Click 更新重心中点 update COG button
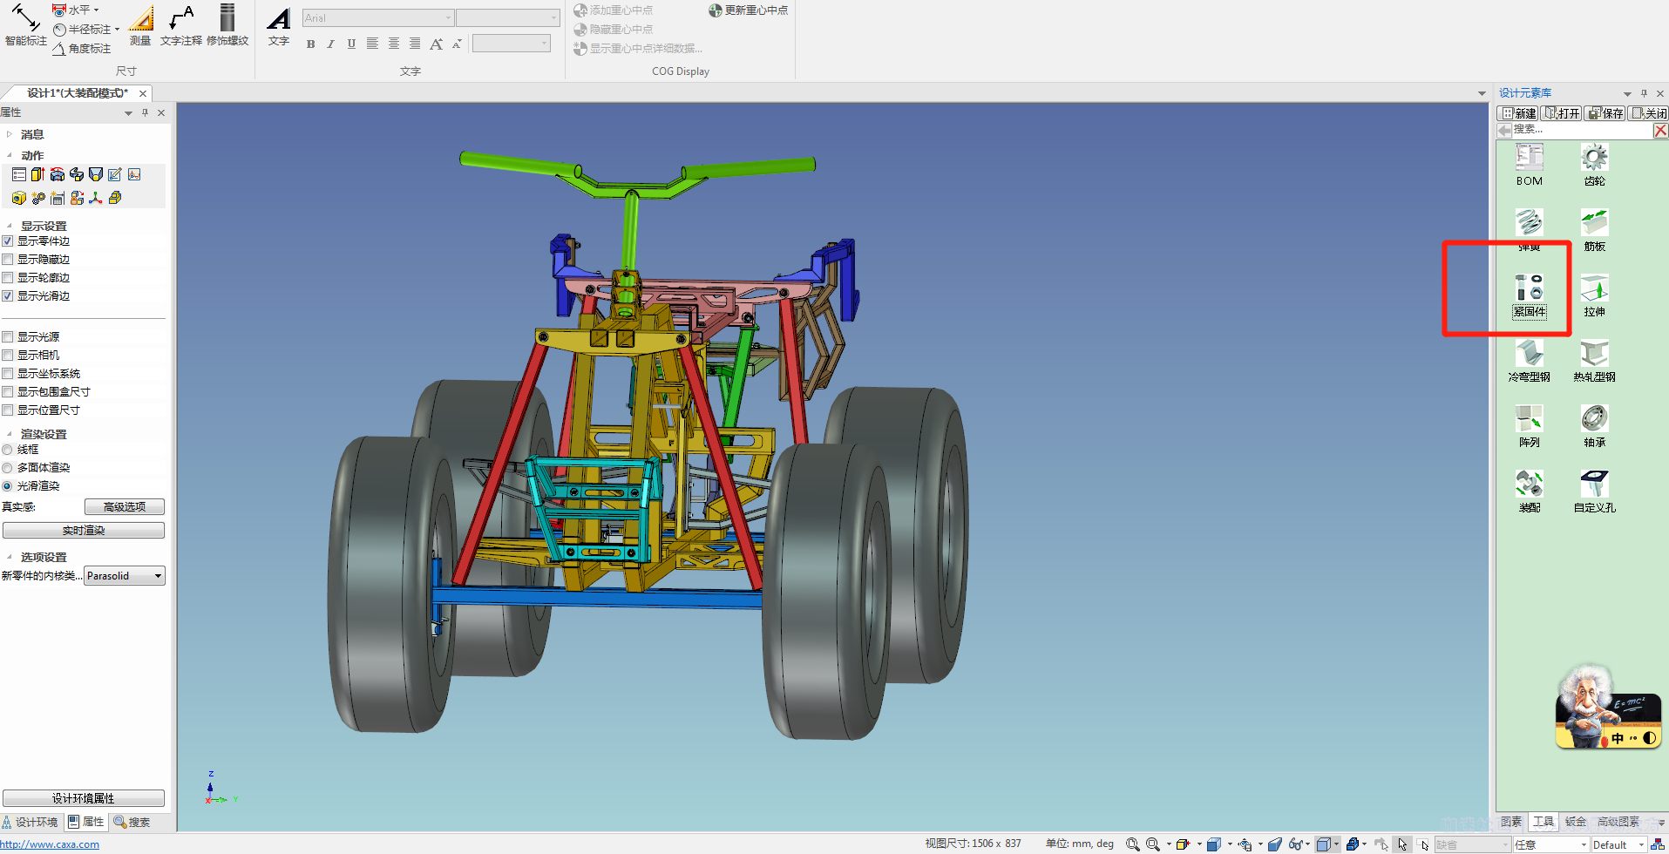This screenshot has height=854, width=1669. pos(749,10)
